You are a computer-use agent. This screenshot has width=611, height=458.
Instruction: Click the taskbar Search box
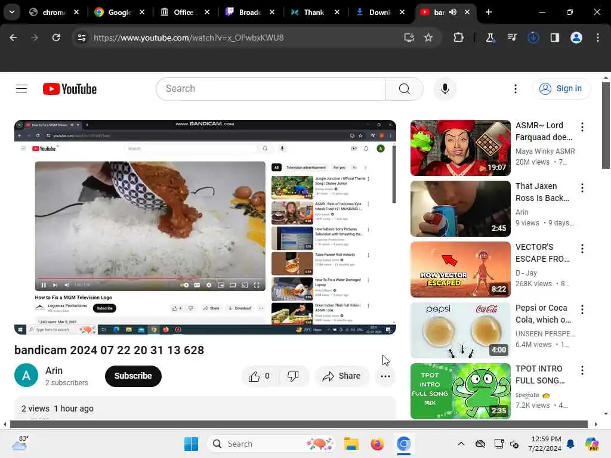(272, 444)
